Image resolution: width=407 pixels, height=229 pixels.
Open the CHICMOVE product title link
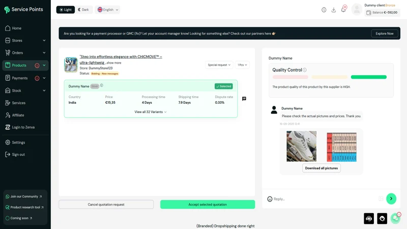click(121, 60)
